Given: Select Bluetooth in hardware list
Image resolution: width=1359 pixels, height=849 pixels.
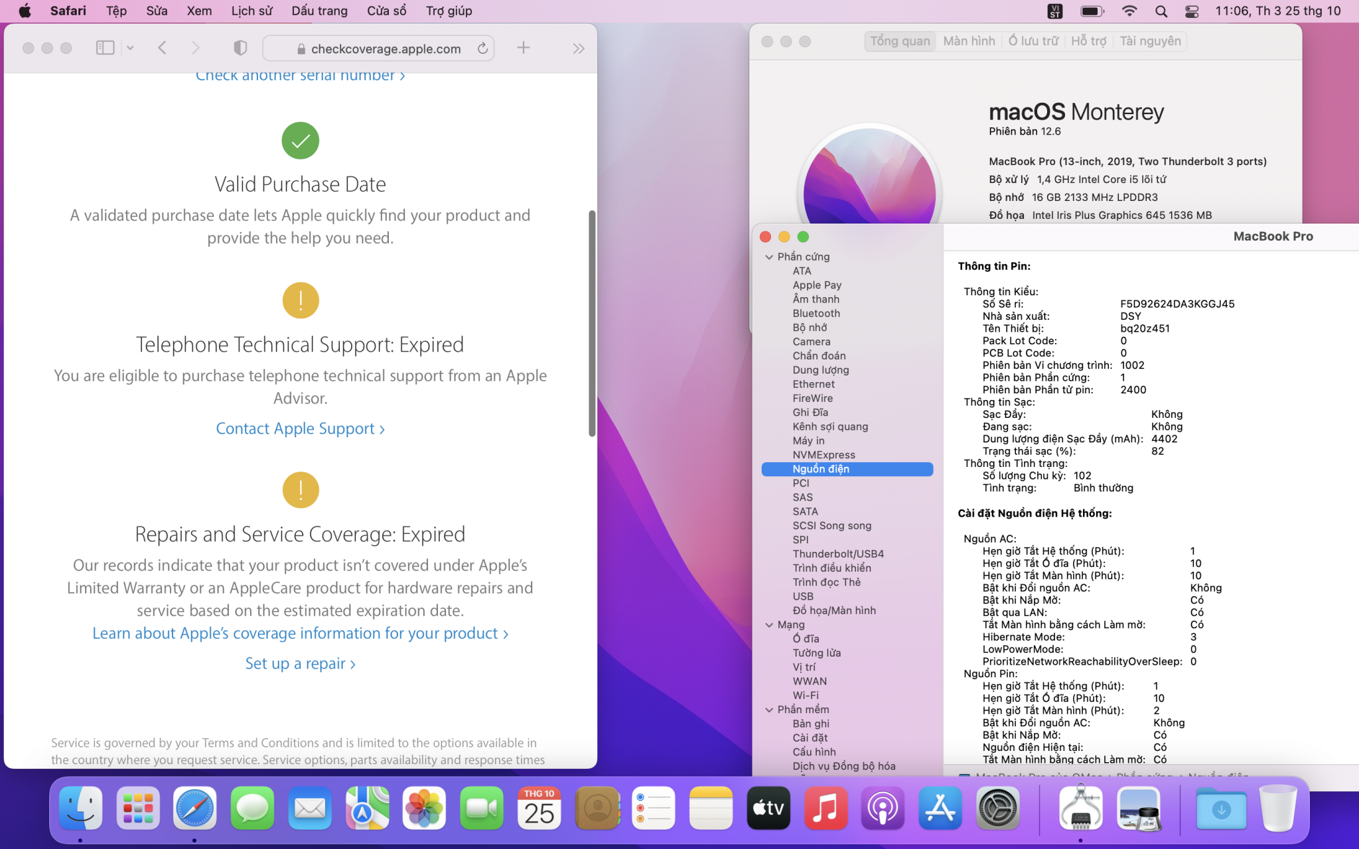Looking at the screenshot, I should tap(816, 313).
